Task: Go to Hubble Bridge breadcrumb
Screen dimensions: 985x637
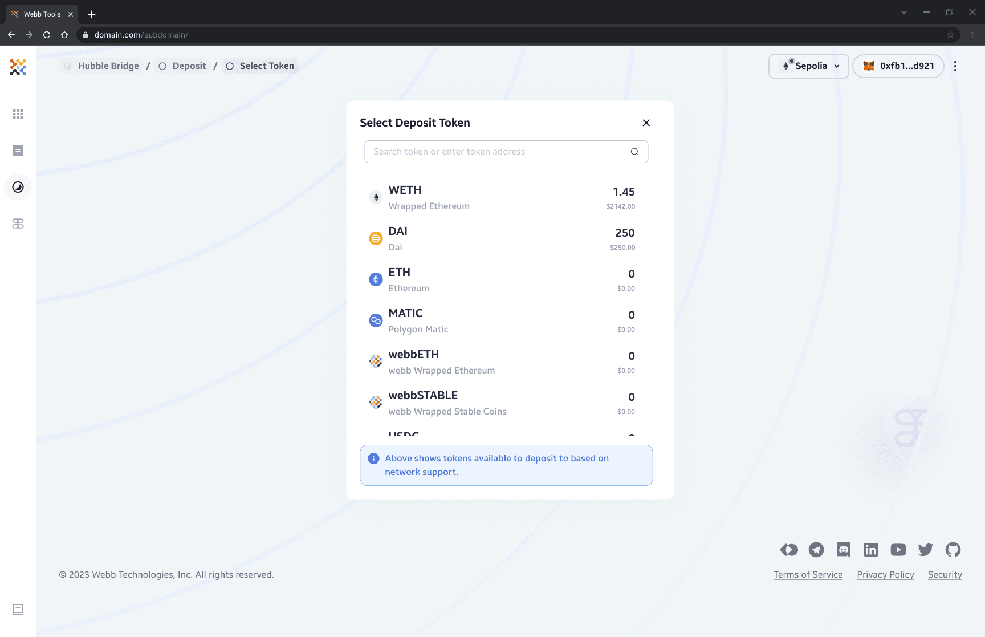Action: [101, 66]
